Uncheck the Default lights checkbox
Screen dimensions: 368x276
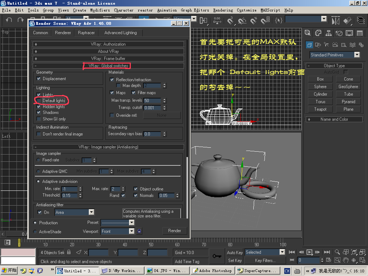[39, 101]
